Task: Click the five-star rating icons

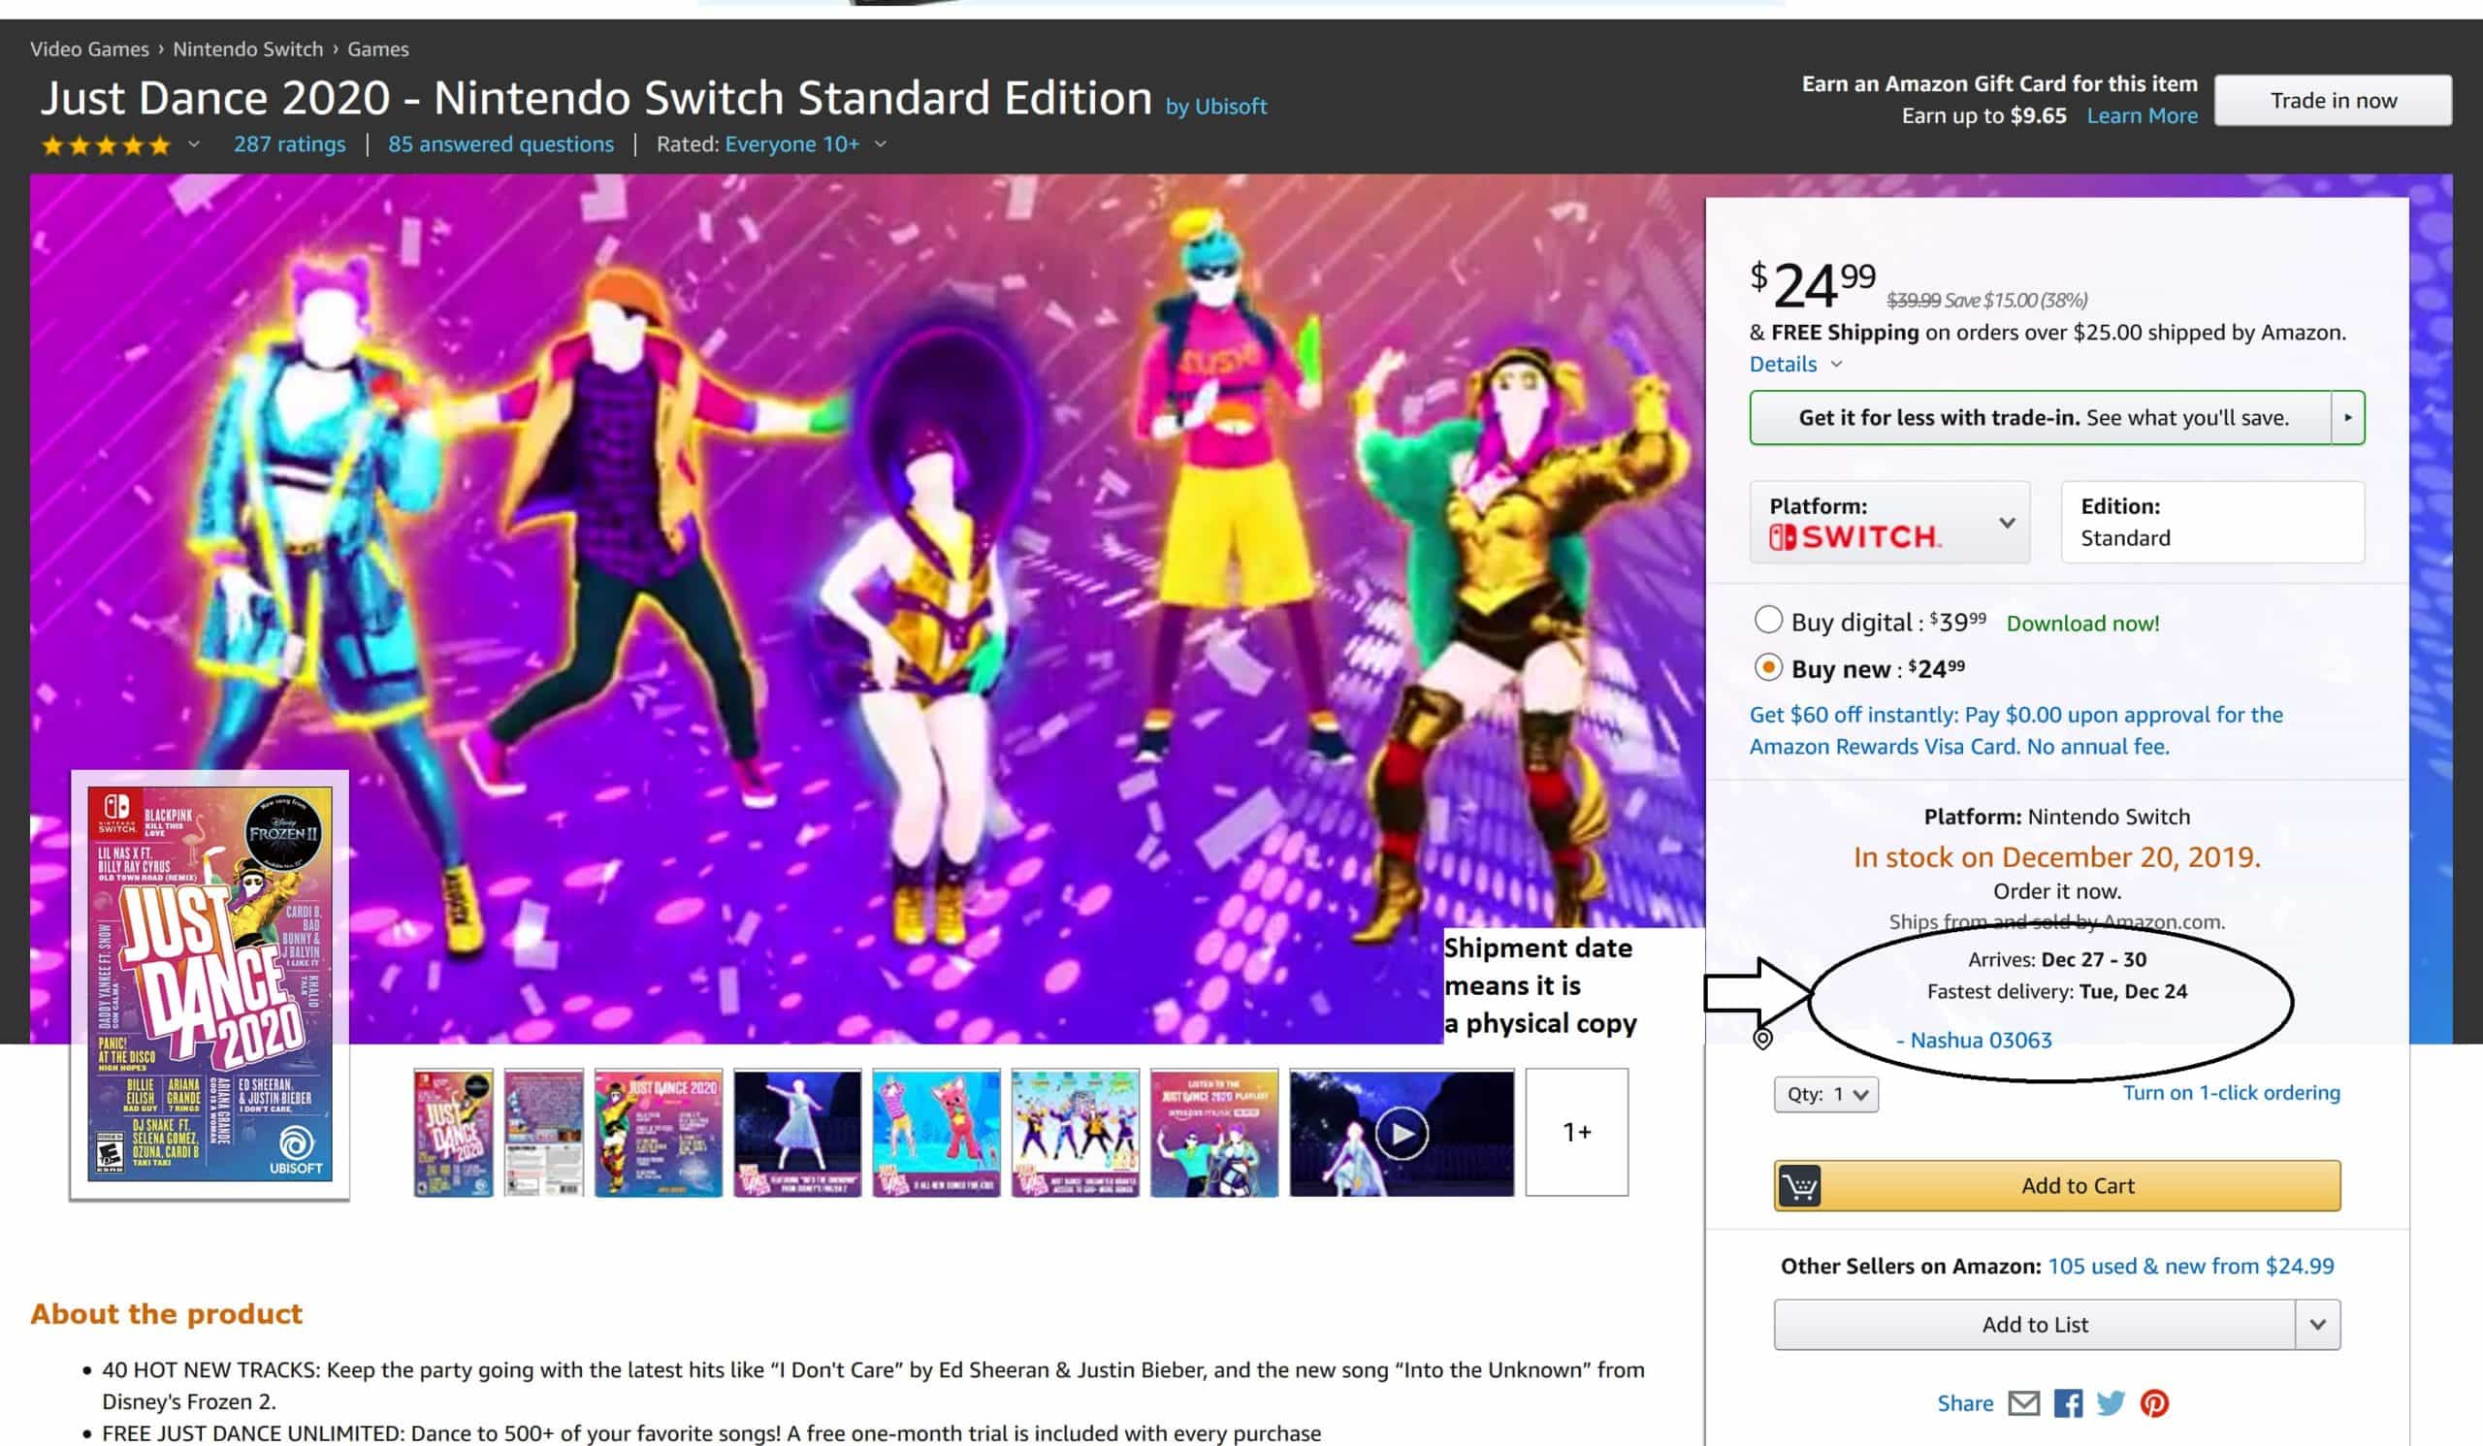Action: point(106,145)
